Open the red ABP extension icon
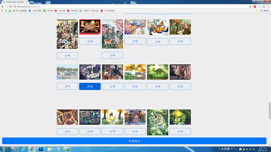Image resolution: width=271 pixels, height=152 pixels. click(255, 6)
